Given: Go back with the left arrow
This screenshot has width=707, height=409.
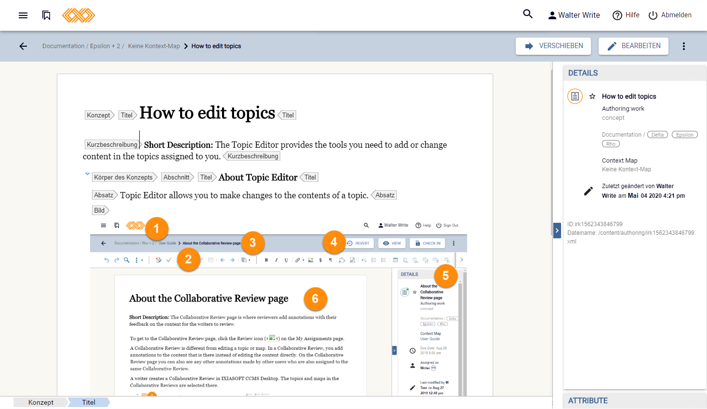Looking at the screenshot, I should [x=23, y=46].
